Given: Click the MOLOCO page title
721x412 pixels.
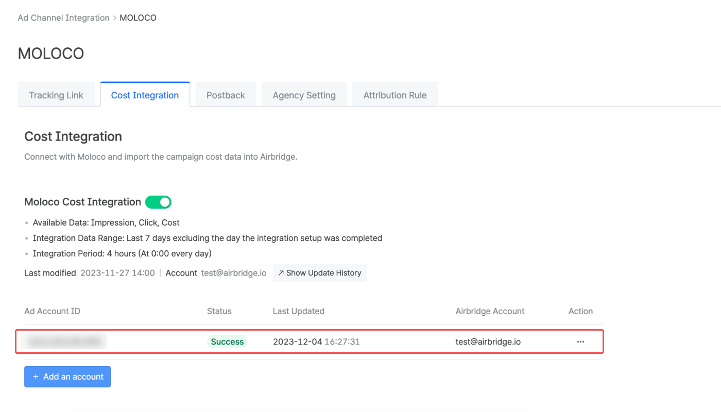Looking at the screenshot, I should [51, 54].
